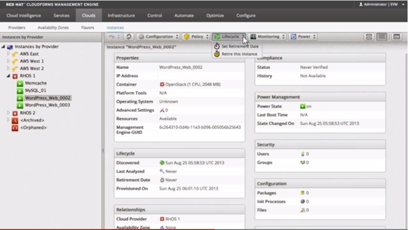Click the Groups icon in Security
This screenshot has height=230, width=409.
click(303, 162)
